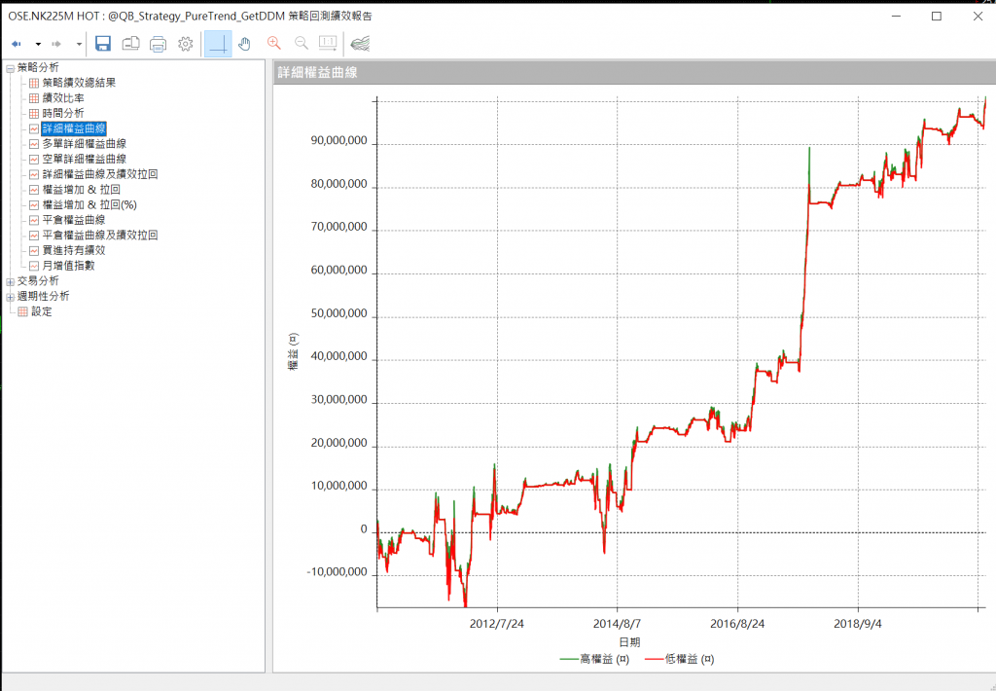996x691 pixels.
Task: Click the page layout icon beside save
Action: coord(131,44)
